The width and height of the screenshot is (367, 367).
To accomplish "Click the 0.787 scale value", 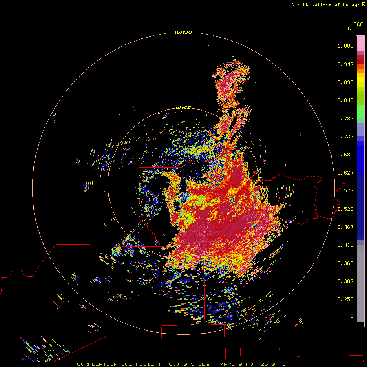I will 345,118.
